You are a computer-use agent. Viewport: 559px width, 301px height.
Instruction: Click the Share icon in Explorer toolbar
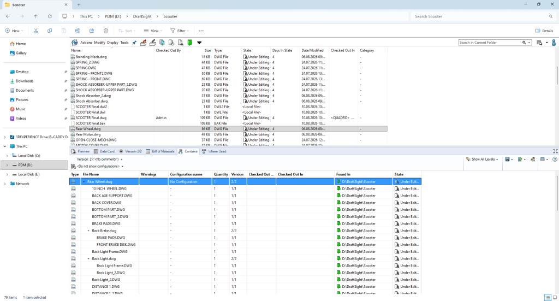(x=92, y=31)
